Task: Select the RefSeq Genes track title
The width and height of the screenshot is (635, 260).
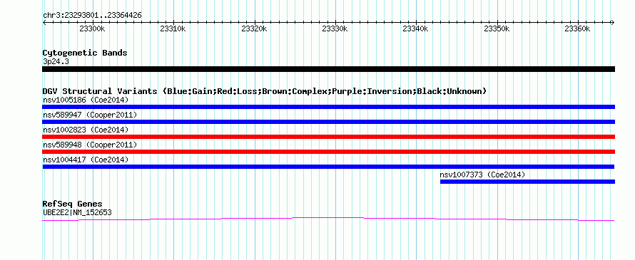Action: [73, 204]
